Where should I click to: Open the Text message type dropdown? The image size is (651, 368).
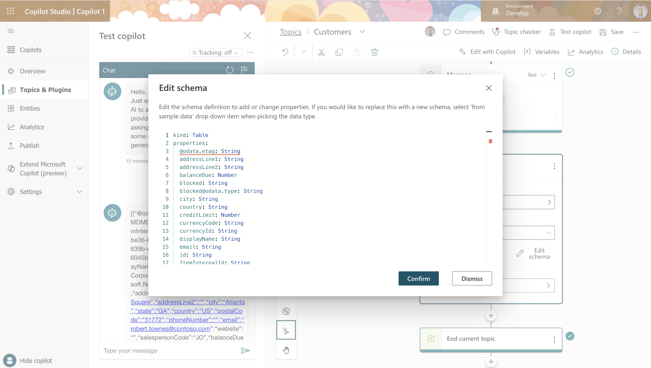point(536,75)
